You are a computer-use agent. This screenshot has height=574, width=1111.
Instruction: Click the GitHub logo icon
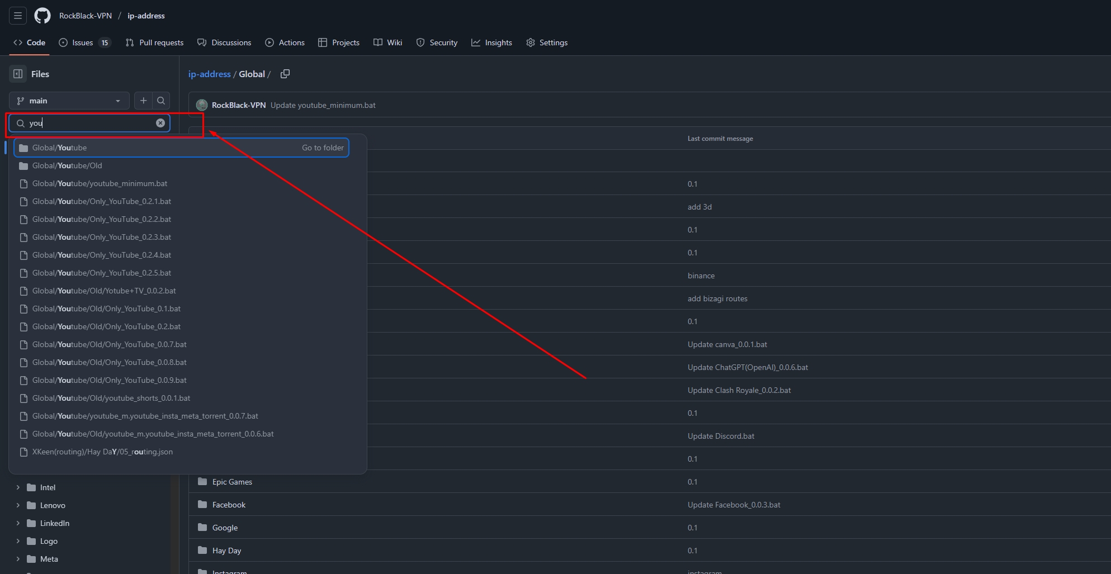pos(42,16)
